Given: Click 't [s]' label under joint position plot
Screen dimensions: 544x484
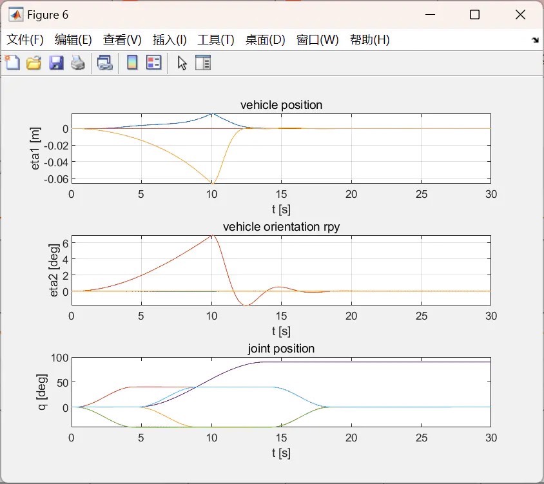Looking at the screenshot, I should [282, 453].
